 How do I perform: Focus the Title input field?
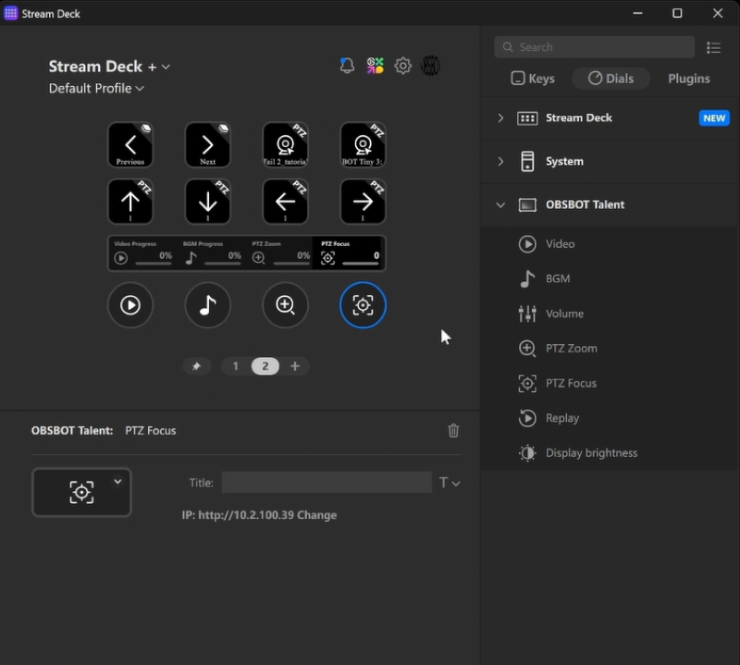[x=327, y=483]
